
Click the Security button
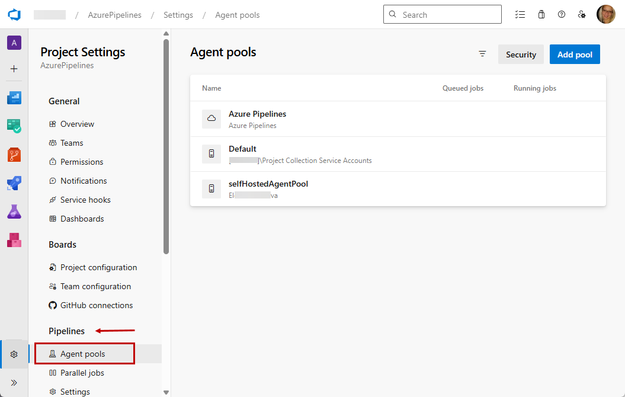[521, 54]
